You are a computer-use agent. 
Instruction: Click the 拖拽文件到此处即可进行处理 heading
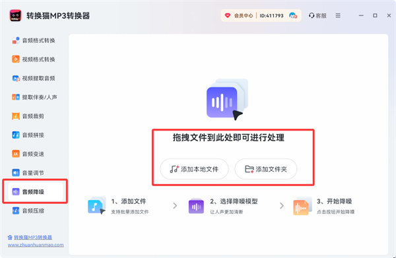(228, 138)
